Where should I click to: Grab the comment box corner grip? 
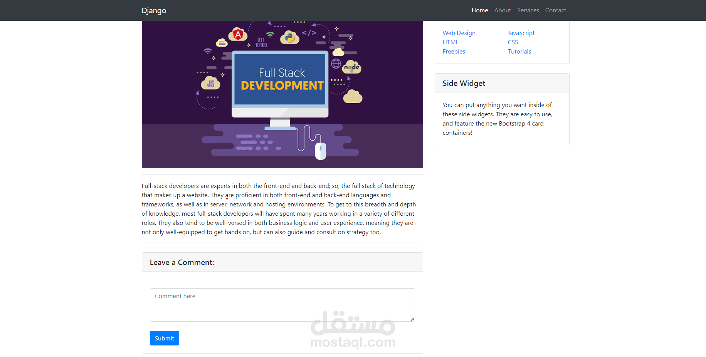point(412,319)
